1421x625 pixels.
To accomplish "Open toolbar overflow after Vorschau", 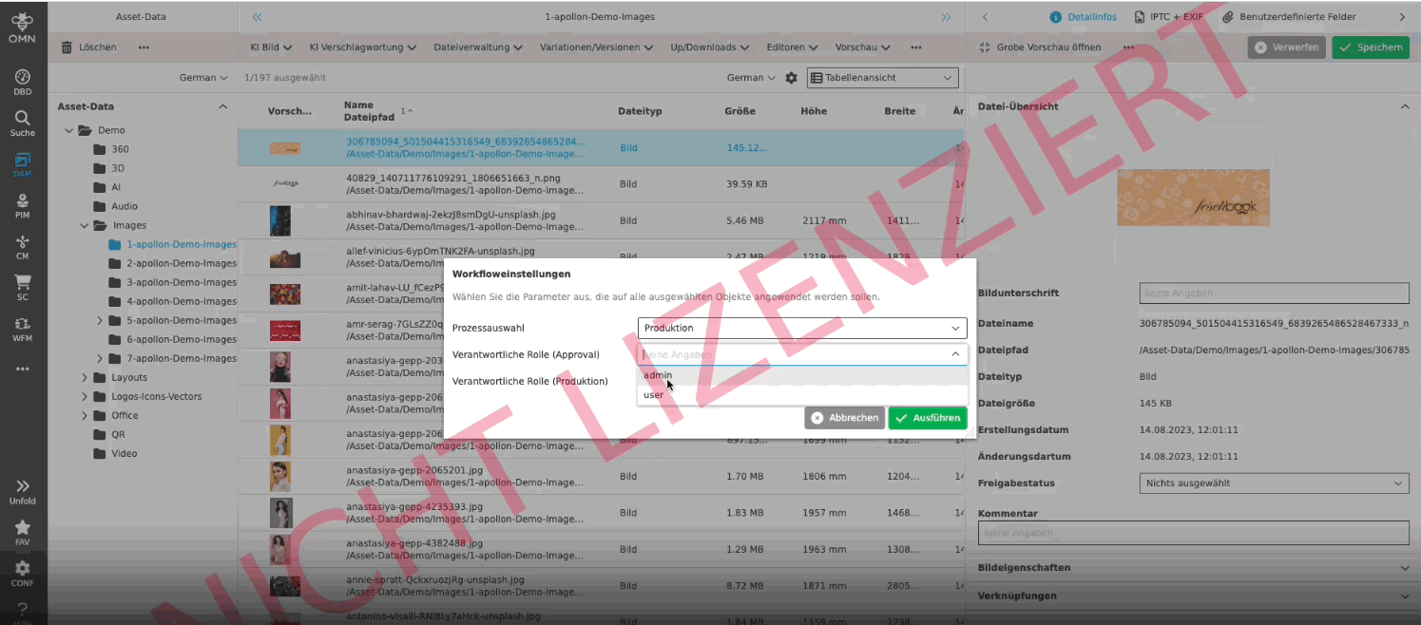I will tap(915, 47).
